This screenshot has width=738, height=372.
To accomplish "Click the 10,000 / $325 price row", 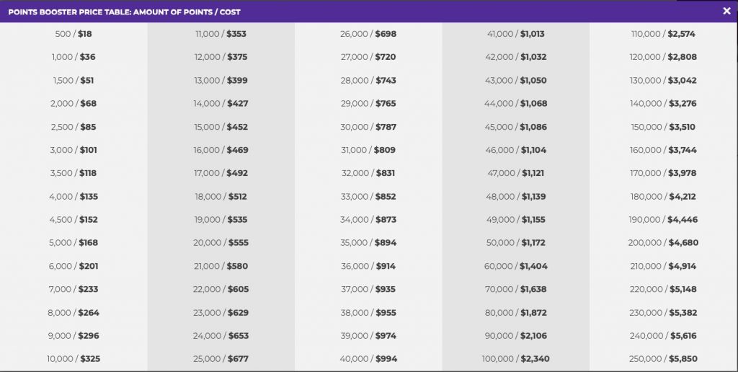I will (74, 359).
